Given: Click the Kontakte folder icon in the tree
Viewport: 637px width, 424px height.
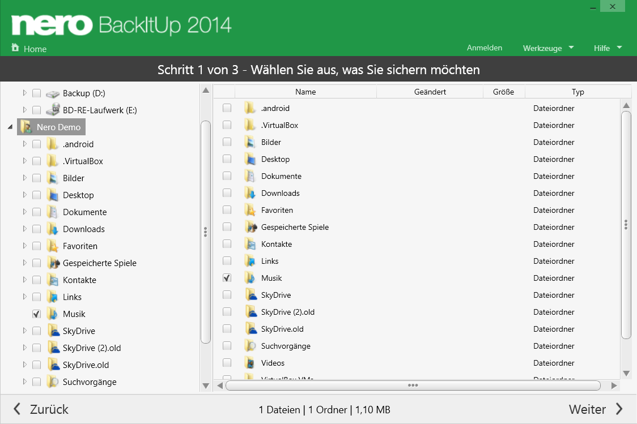Looking at the screenshot, I should (52, 280).
